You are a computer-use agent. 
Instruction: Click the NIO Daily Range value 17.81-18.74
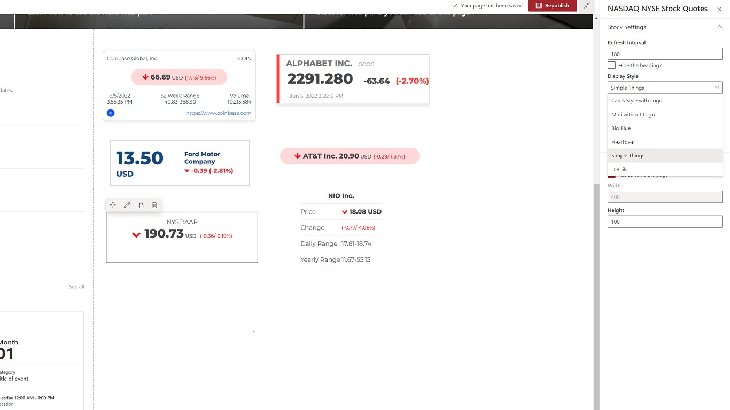click(356, 243)
